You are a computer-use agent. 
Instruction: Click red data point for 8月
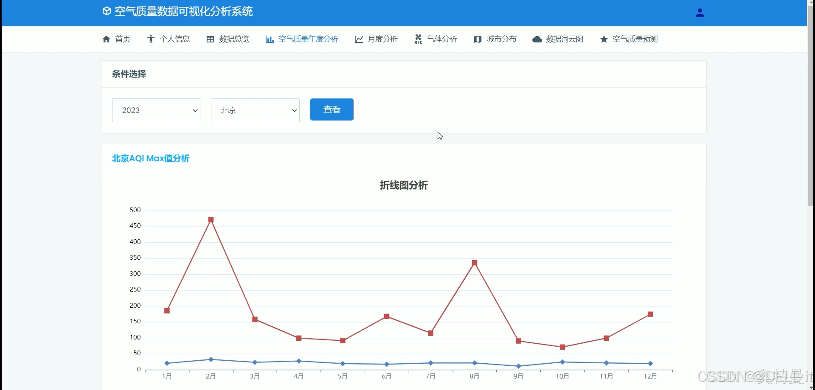click(475, 263)
